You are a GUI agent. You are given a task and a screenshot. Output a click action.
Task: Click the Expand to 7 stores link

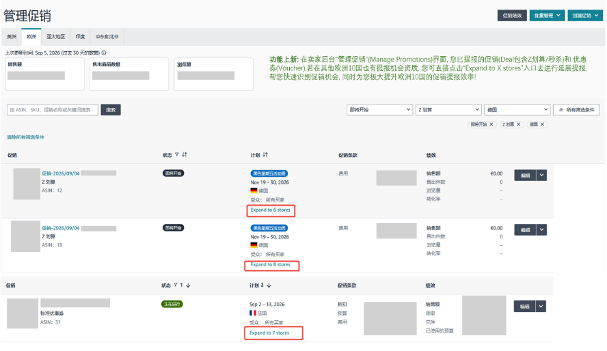pyautogui.click(x=269, y=333)
